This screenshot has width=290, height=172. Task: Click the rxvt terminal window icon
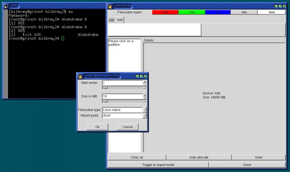6,6
